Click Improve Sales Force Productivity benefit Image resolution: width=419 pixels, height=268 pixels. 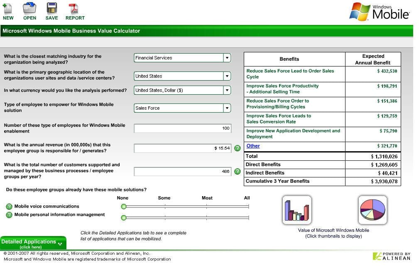click(282, 89)
